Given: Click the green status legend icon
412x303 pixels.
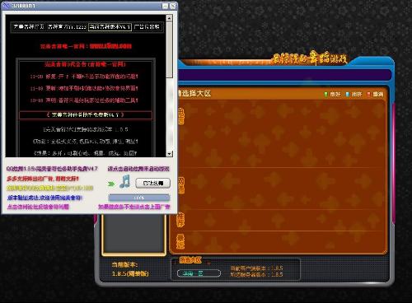Looking at the screenshot, I should pos(325,95).
